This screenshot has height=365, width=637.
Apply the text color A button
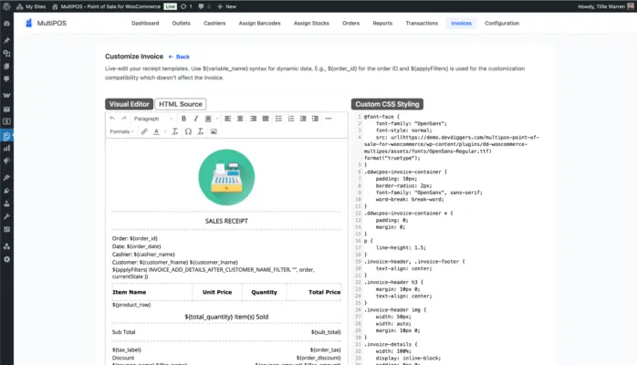click(x=156, y=131)
